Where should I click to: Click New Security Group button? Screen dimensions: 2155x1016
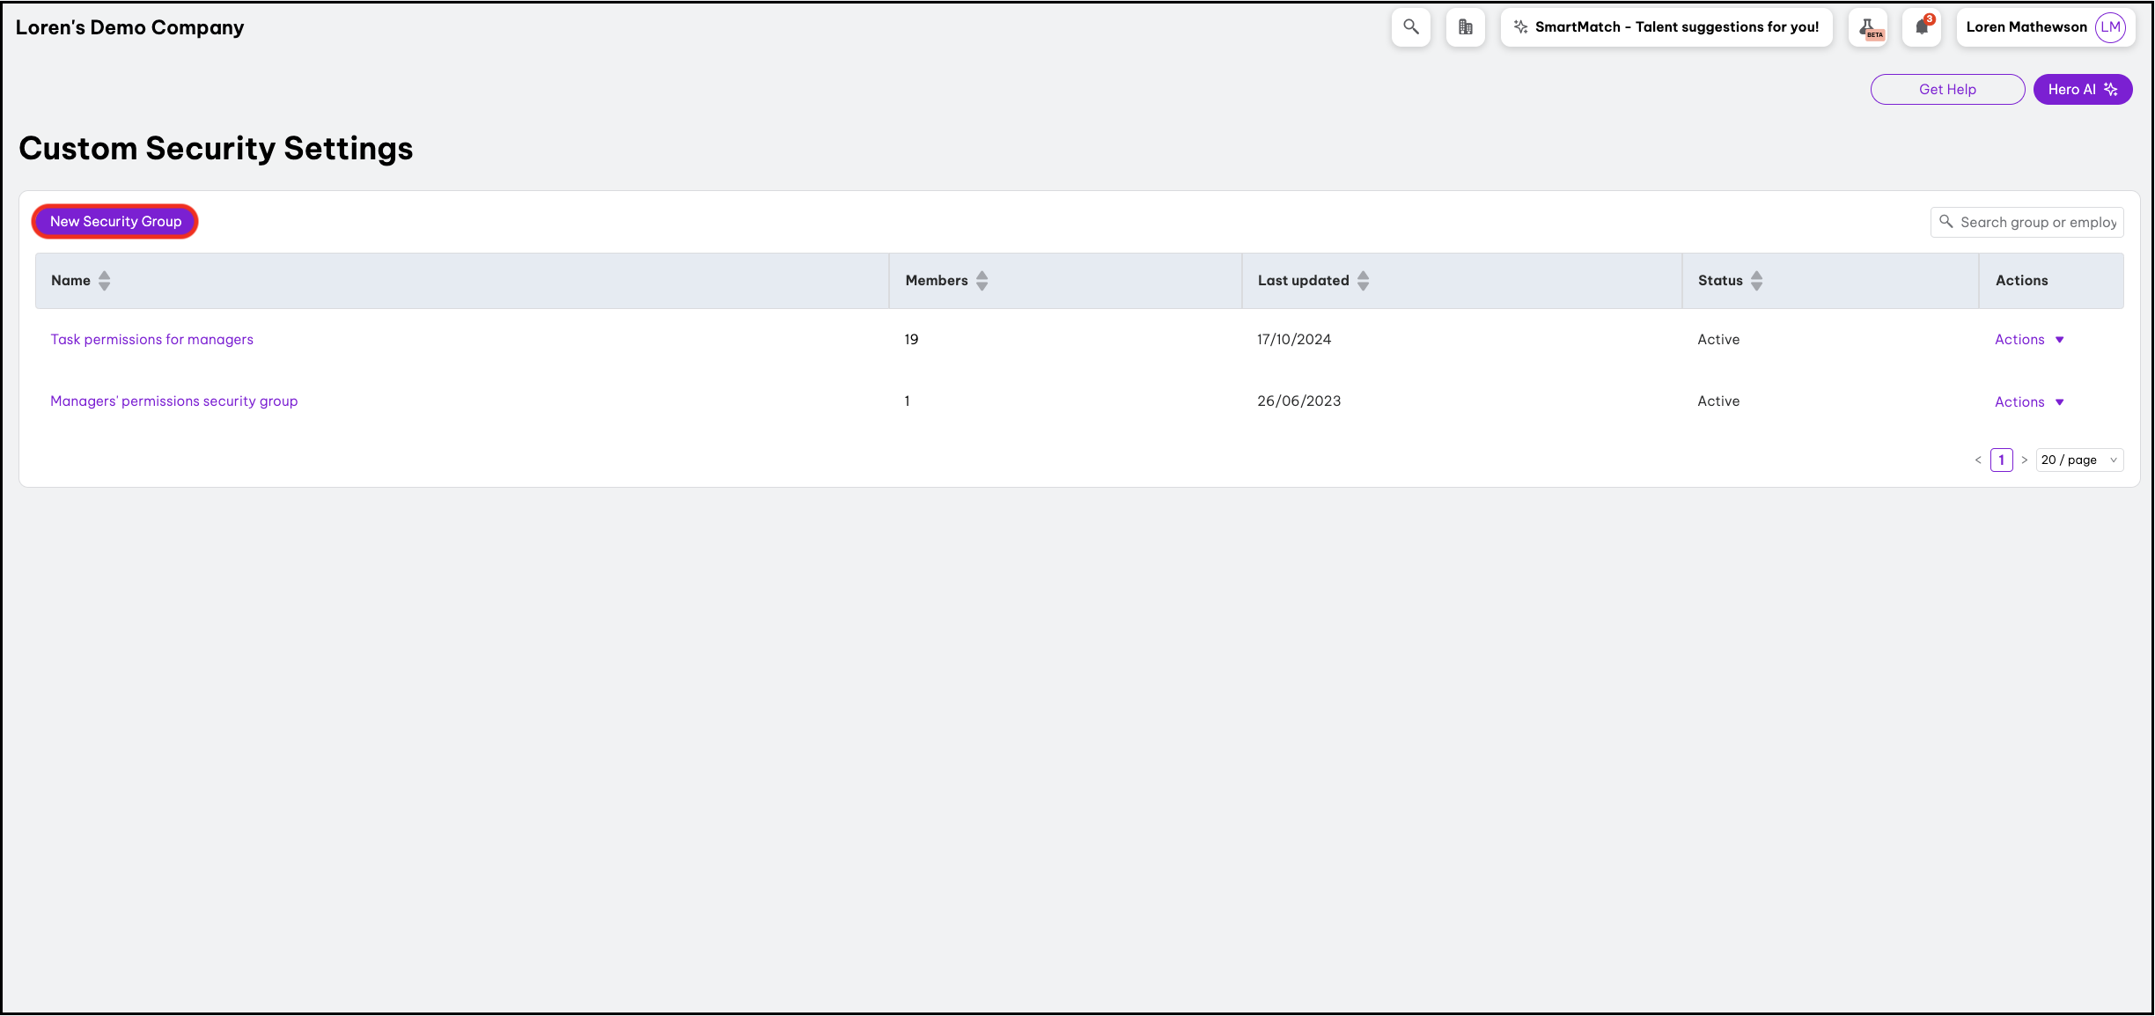(x=115, y=222)
